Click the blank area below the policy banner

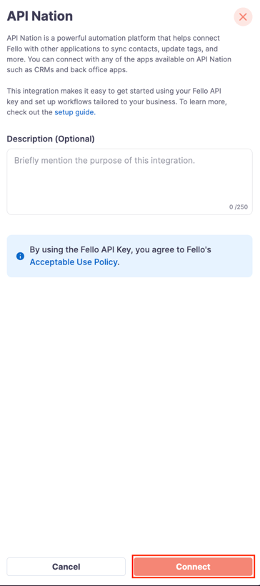coord(129,411)
